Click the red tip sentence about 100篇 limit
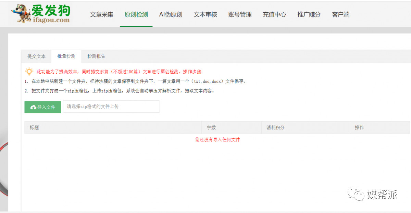The width and height of the screenshot is (411, 213). pyautogui.click(x=120, y=72)
